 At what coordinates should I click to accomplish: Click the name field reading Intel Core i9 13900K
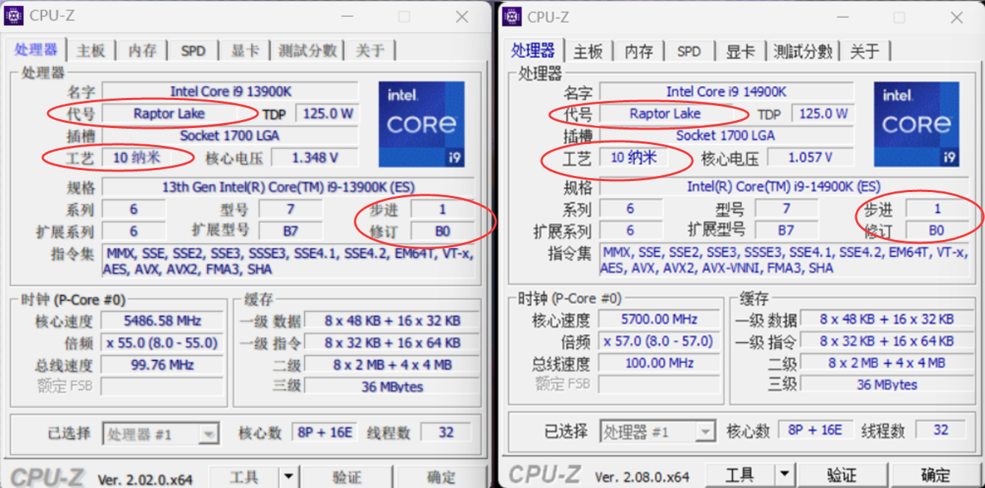pos(231,91)
